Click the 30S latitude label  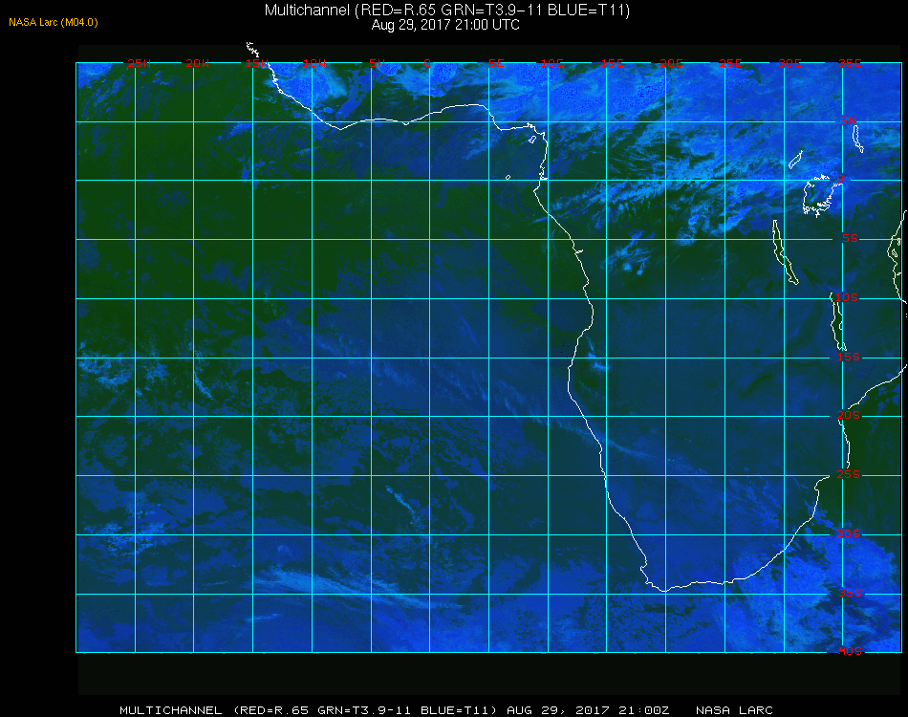pyautogui.click(x=849, y=533)
